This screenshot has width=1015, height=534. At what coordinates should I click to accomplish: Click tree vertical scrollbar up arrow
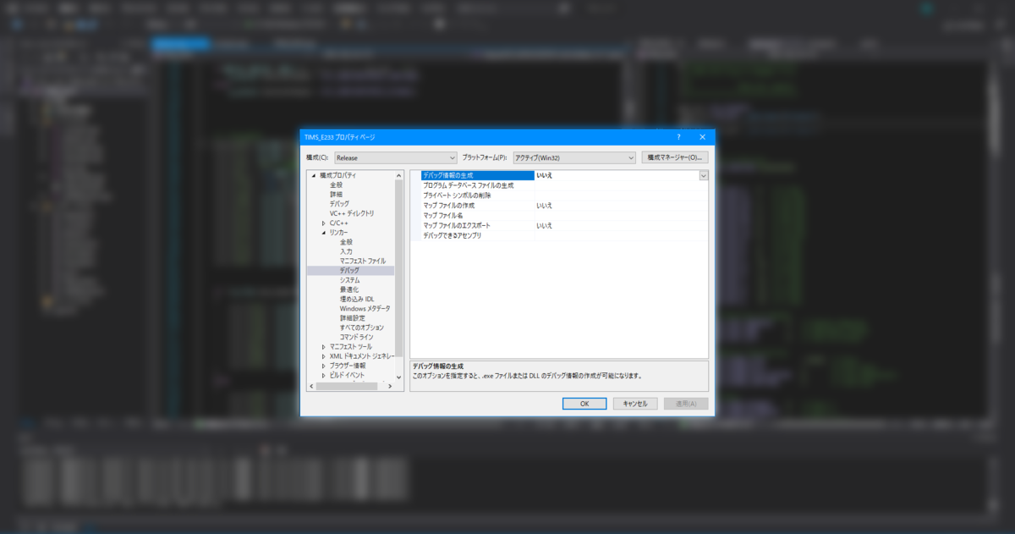pos(399,174)
